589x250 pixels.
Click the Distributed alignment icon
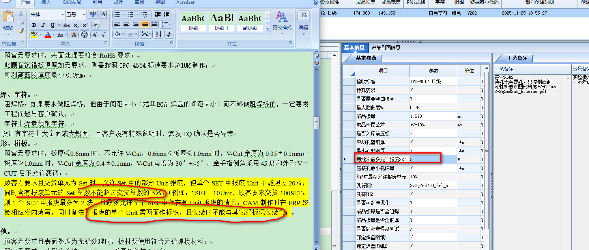tap(154, 24)
